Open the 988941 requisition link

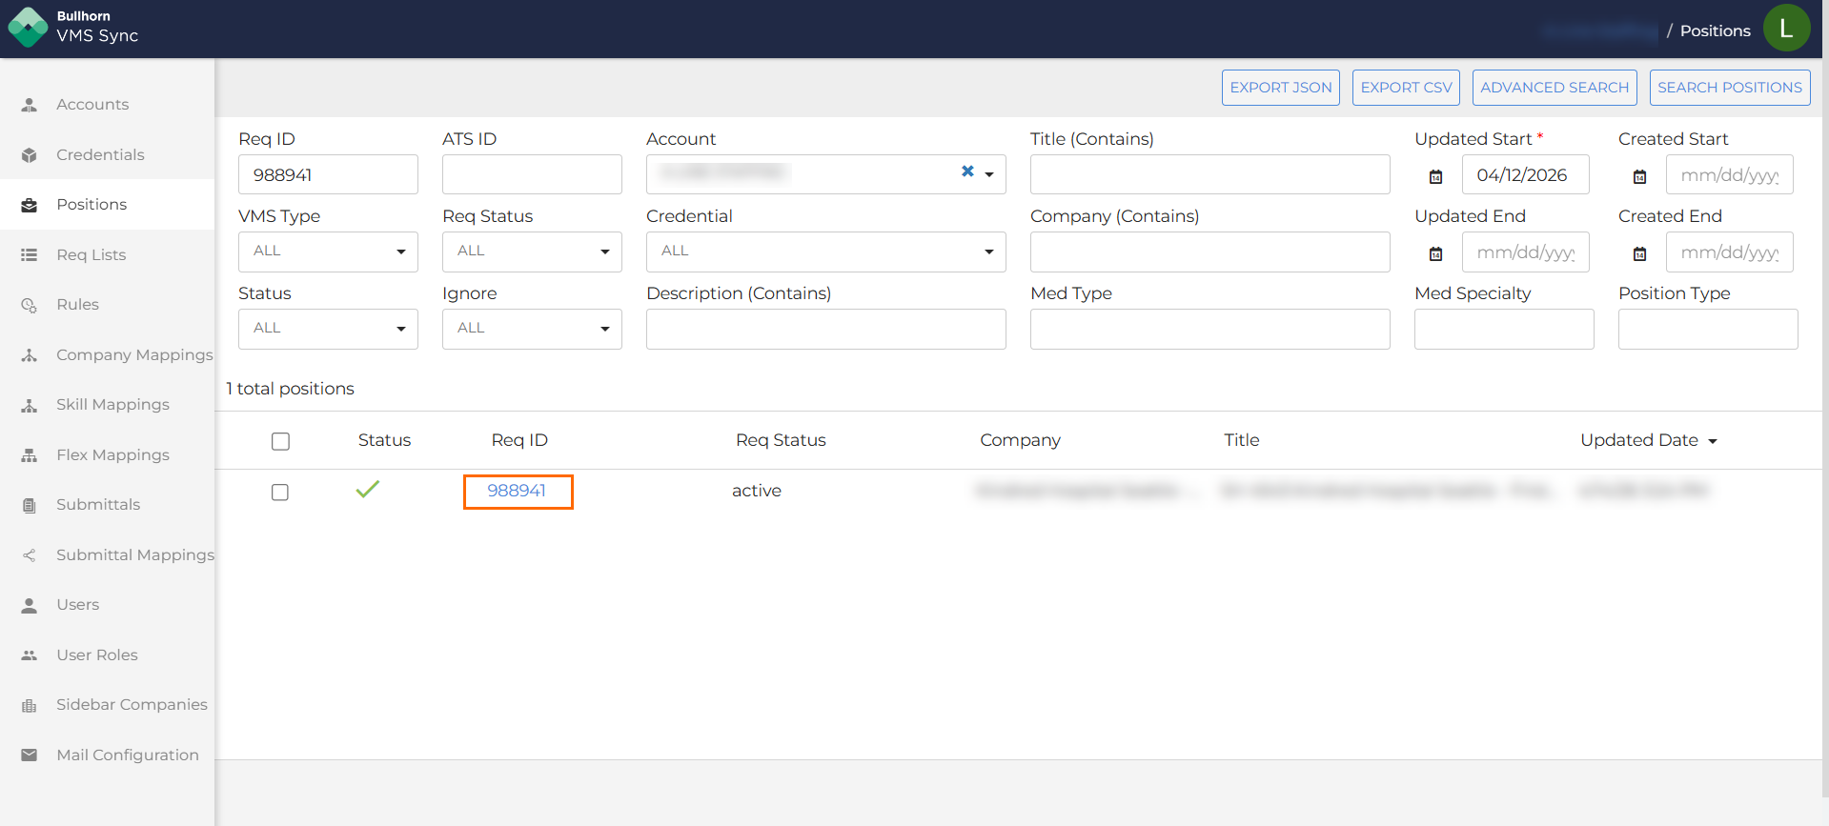point(517,491)
